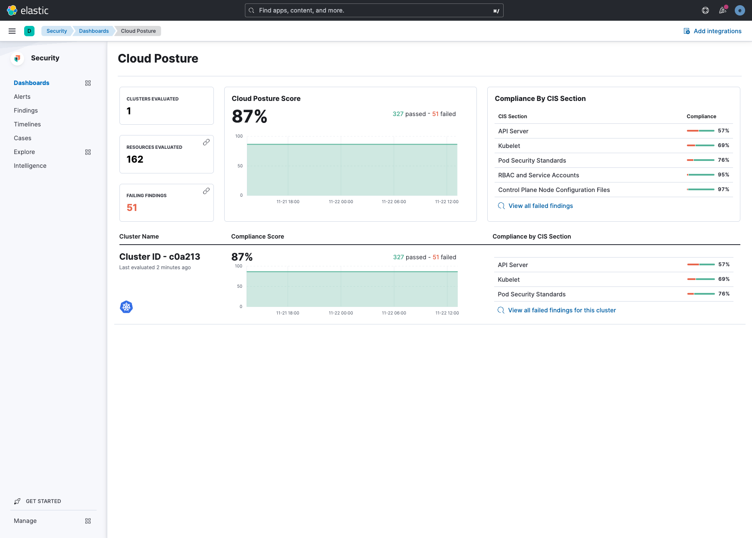Click View all failed findings for this cluster
752x538 pixels.
[562, 310]
